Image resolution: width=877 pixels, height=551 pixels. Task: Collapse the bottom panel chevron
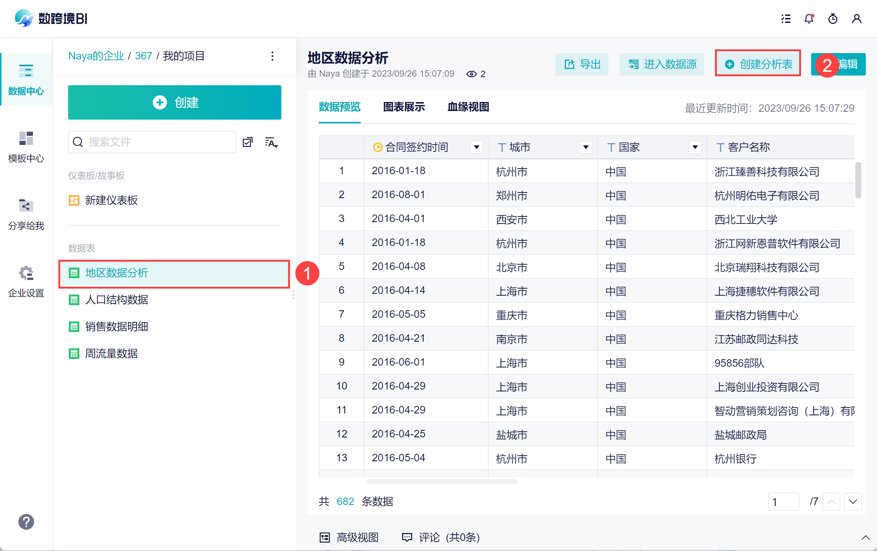click(865, 538)
